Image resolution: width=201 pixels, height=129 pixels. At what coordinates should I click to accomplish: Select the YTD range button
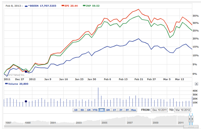click(95, 110)
